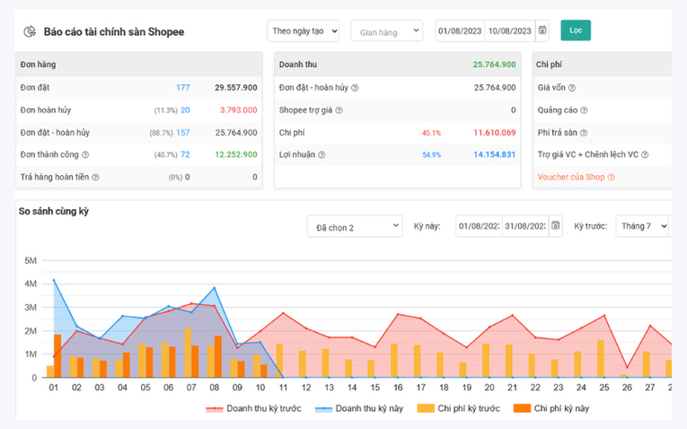Click the Báo cáo tài chính sàn Shopee title
The width and height of the screenshot is (687, 429).
click(114, 32)
